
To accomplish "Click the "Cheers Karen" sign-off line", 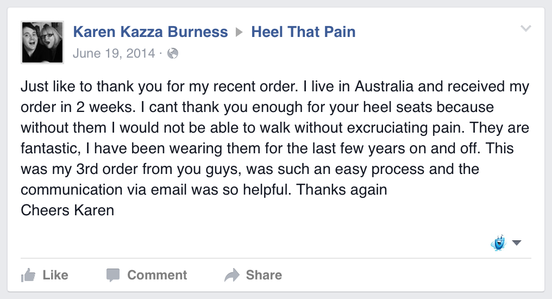I will coord(67,210).
